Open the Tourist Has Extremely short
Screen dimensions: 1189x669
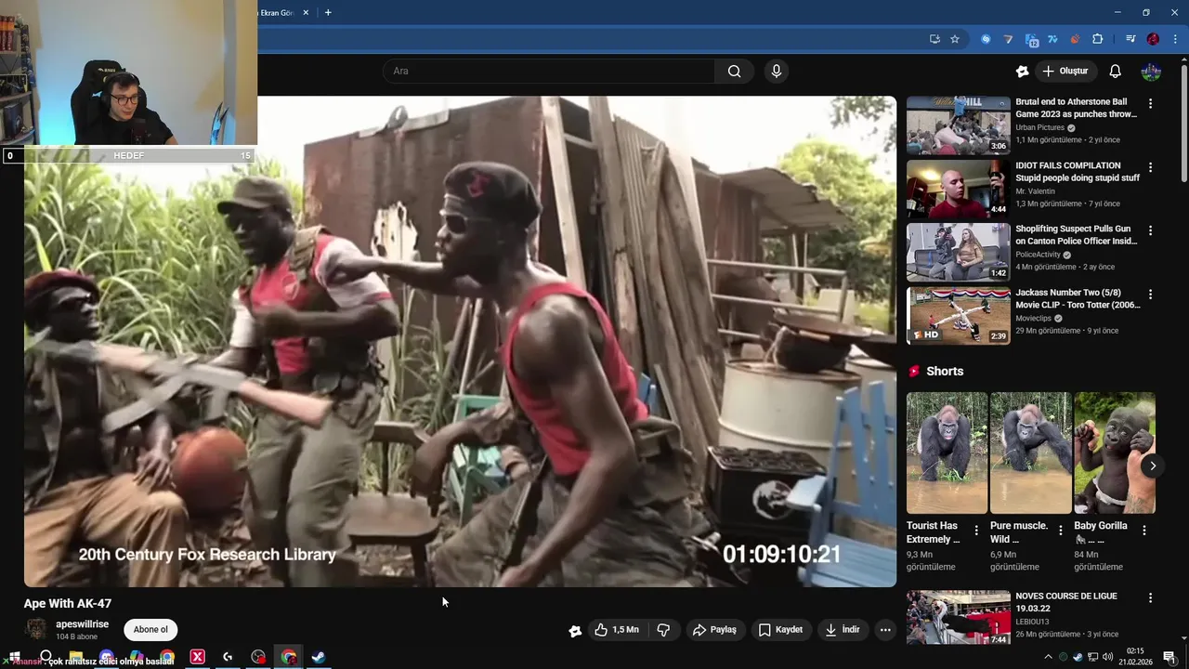[947, 453]
